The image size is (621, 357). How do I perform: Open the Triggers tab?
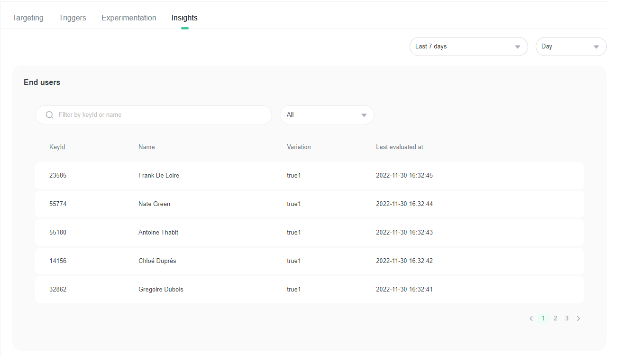73,18
